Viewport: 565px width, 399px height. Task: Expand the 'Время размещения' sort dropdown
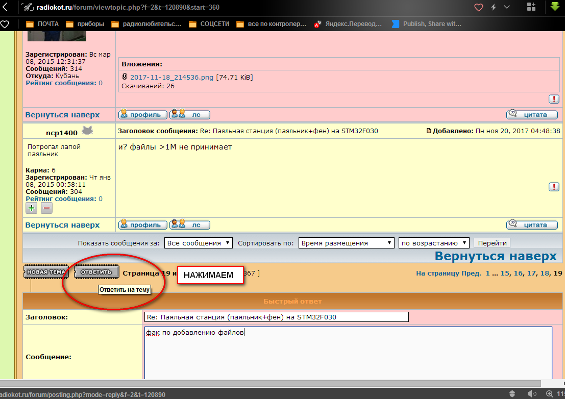point(347,243)
